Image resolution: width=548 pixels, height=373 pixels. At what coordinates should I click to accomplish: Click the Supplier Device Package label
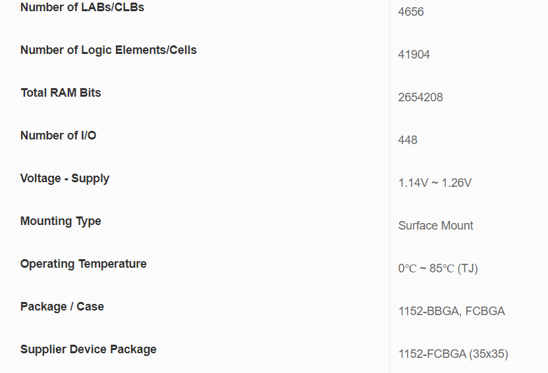[x=89, y=349]
